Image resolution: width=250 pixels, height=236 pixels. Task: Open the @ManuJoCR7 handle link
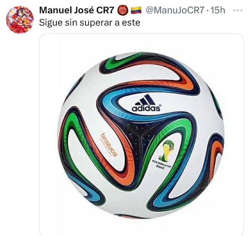tap(175, 10)
